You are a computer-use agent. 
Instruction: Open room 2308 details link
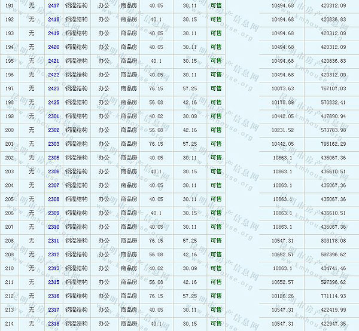pyautogui.click(x=53, y=199)
